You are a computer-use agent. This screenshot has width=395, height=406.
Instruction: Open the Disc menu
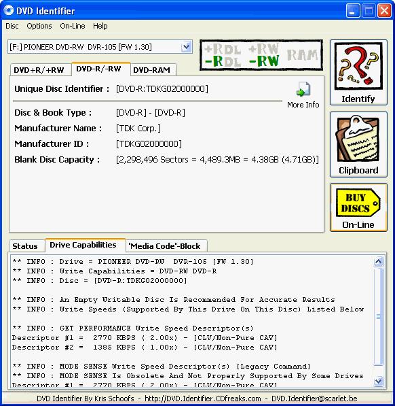point(12,26)
